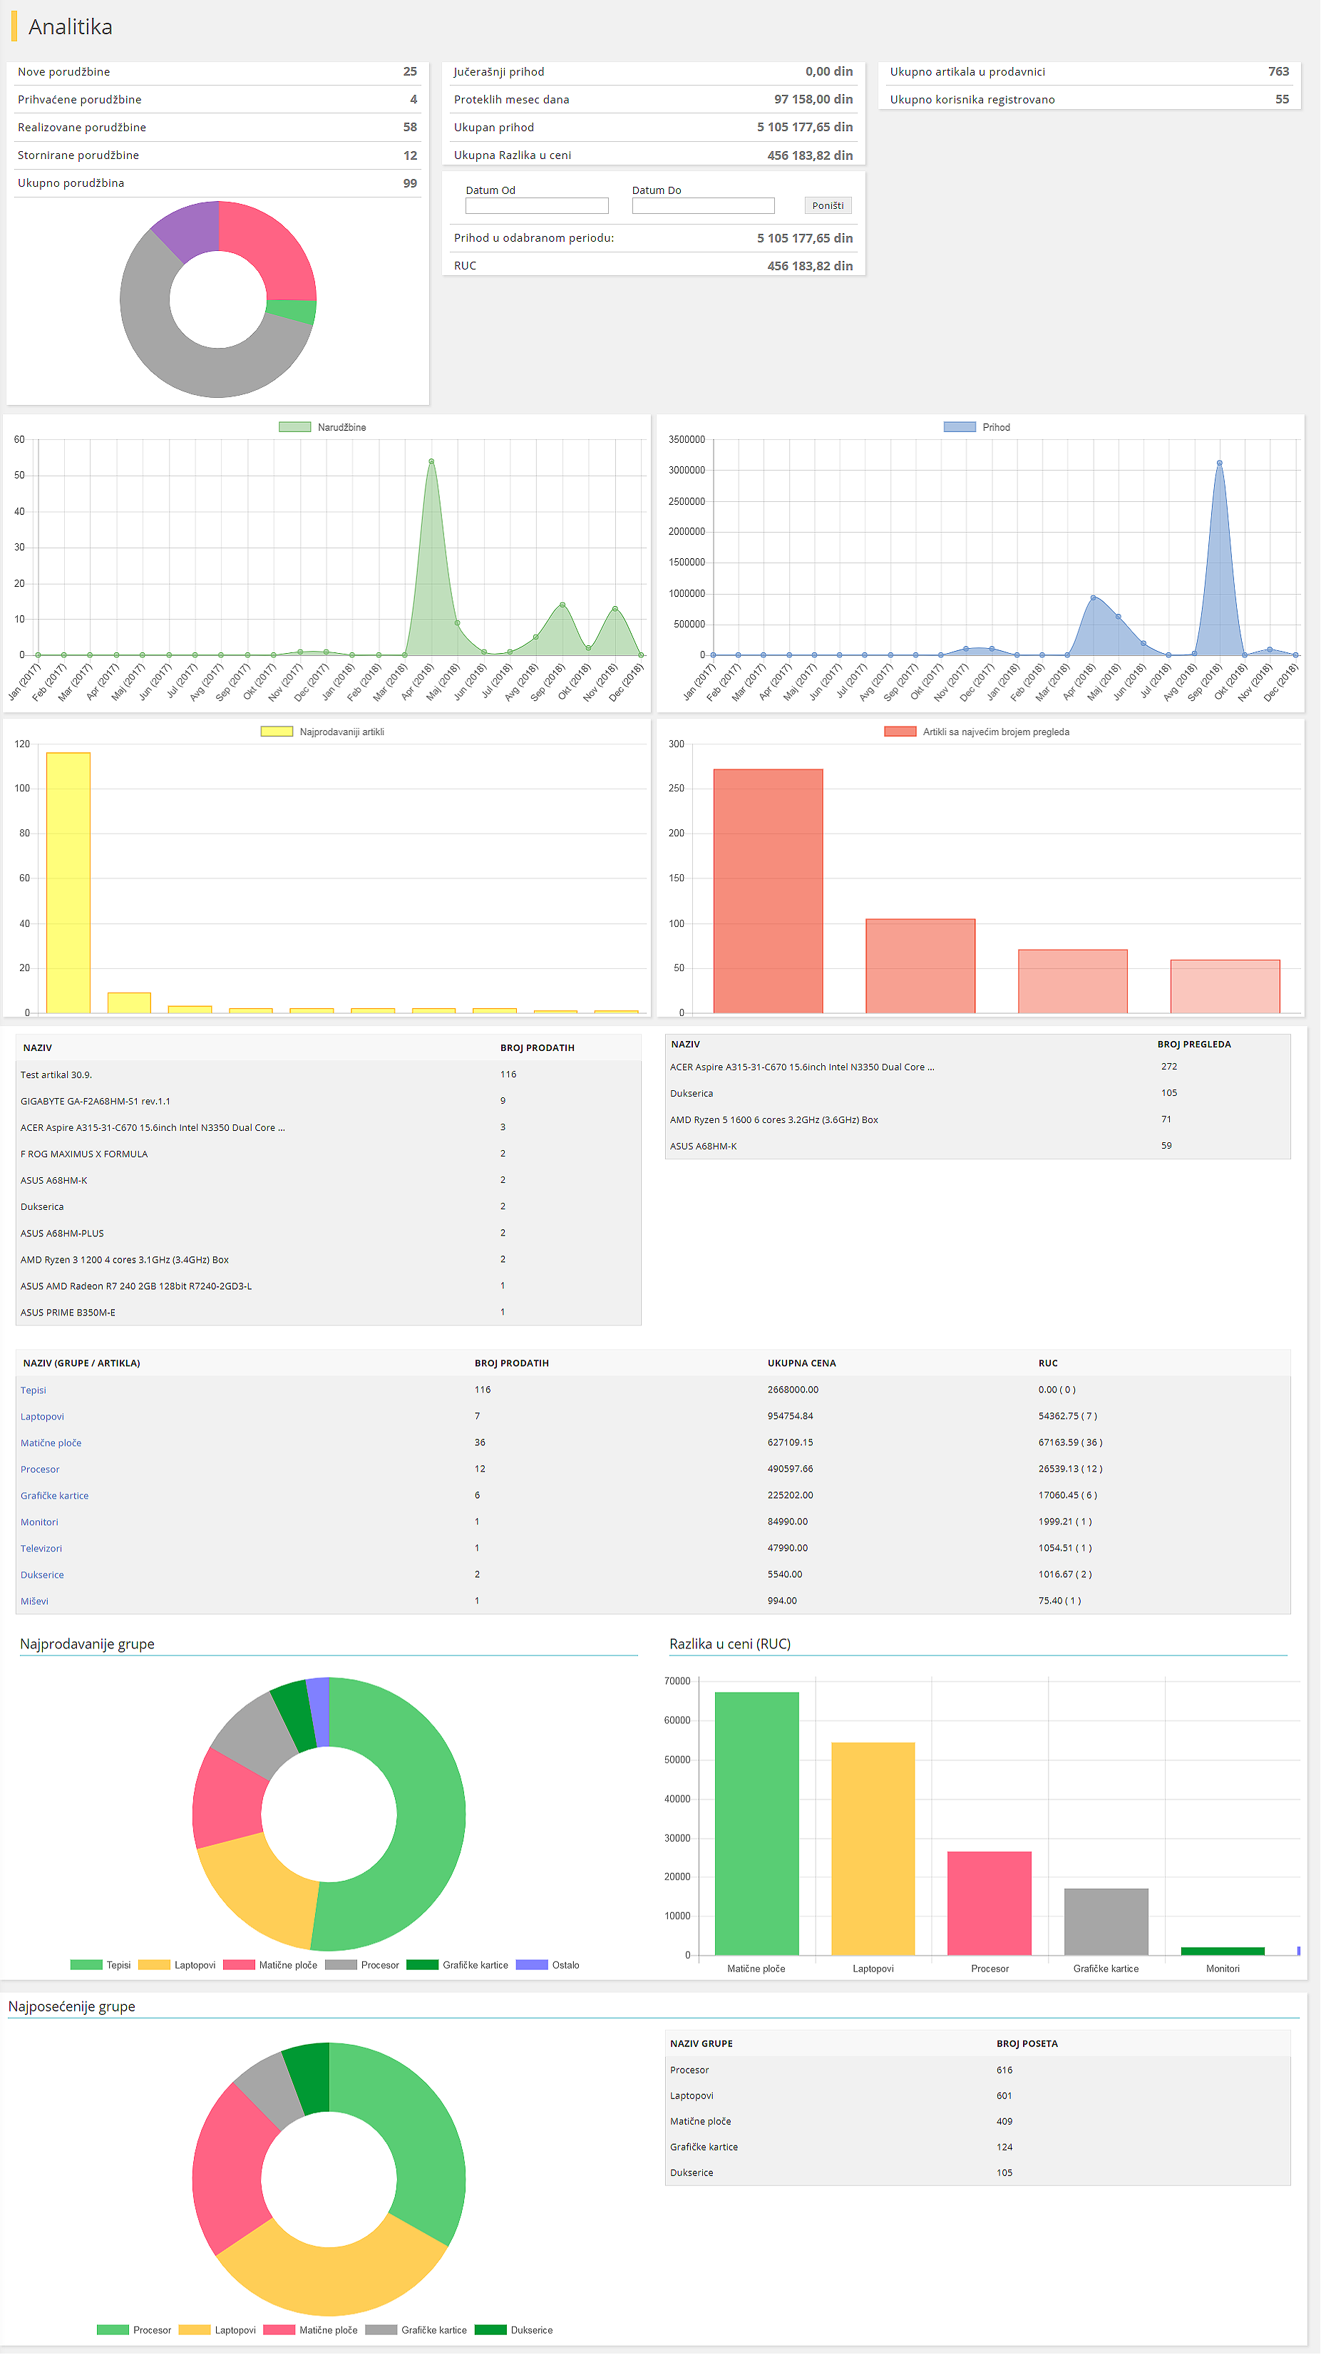
Task: Click 'ASUS A68HM-PLUS' table row
Action: pos(329,1238)
